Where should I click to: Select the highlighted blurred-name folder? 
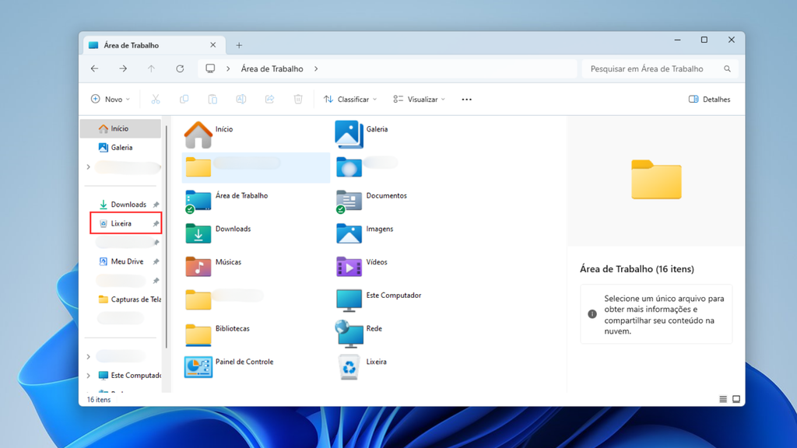pos(255,168)
